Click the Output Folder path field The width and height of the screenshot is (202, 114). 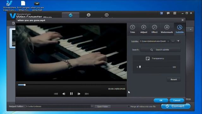58,106
